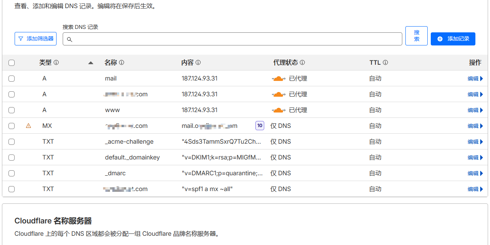Screen dimensions: 490x245
Task: Toggle the select-all records checkbox
Action: point(12,63)
